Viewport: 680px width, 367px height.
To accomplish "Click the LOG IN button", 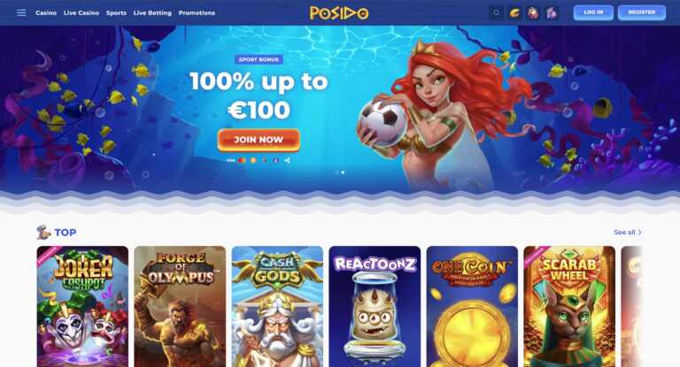I will coord(593,12).
